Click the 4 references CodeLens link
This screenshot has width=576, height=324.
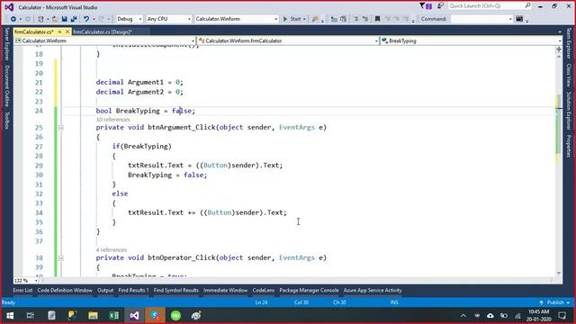112,250
